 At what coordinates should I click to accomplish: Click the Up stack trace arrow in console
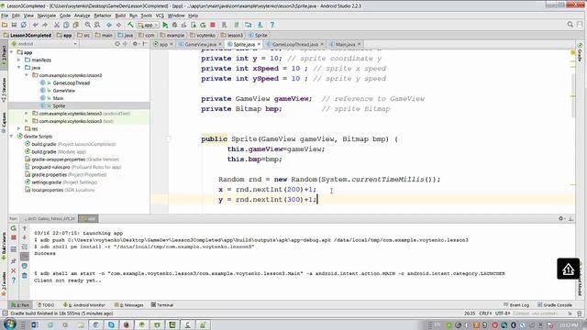pyautogui.click(x=25, y=228)
